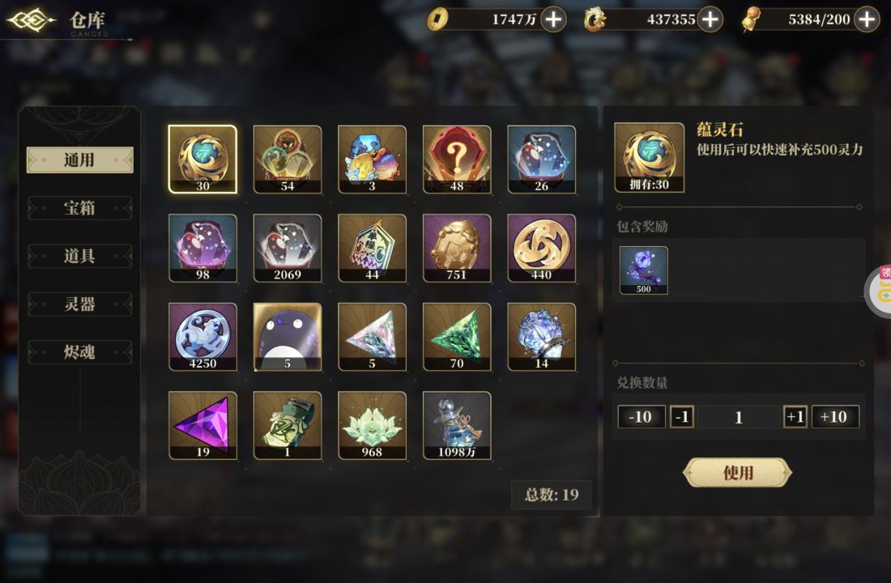The height and width of the screenshot is (583, 891).
Task: Select the white lotus item with count 968
Action: (373, 426)
